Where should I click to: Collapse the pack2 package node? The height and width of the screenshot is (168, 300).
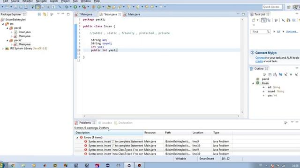tap(7, 41)
